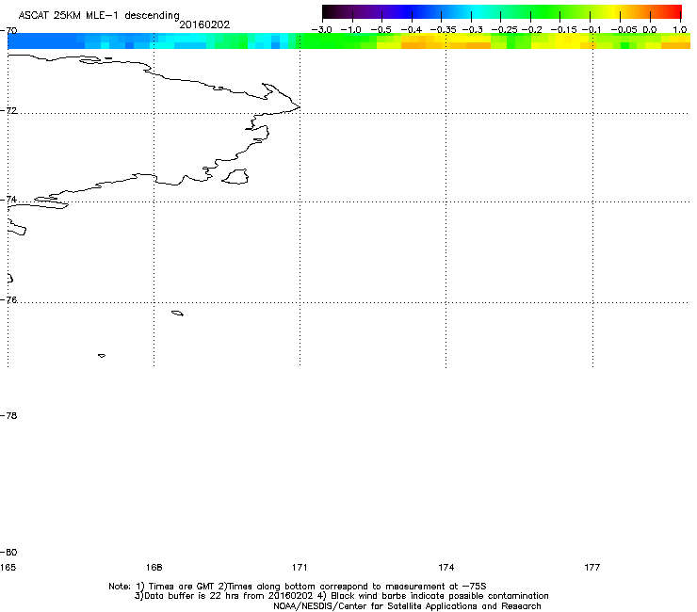Screen dimensions: 697x612
Task: Click the -0.15 colorbar label
Action: [563, 30]
